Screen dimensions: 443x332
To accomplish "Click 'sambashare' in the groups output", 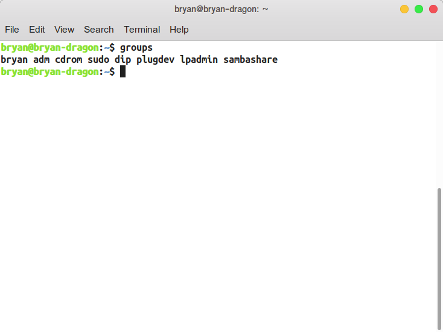I will 250,60.
